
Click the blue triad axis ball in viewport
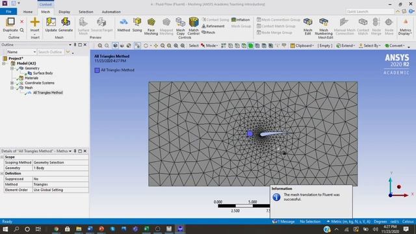390,195
